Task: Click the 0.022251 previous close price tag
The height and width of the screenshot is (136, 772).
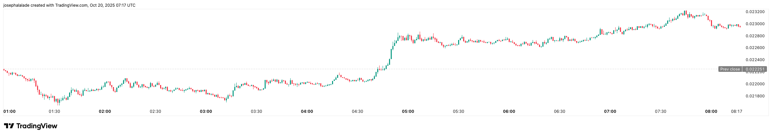Action: point(755,69)
